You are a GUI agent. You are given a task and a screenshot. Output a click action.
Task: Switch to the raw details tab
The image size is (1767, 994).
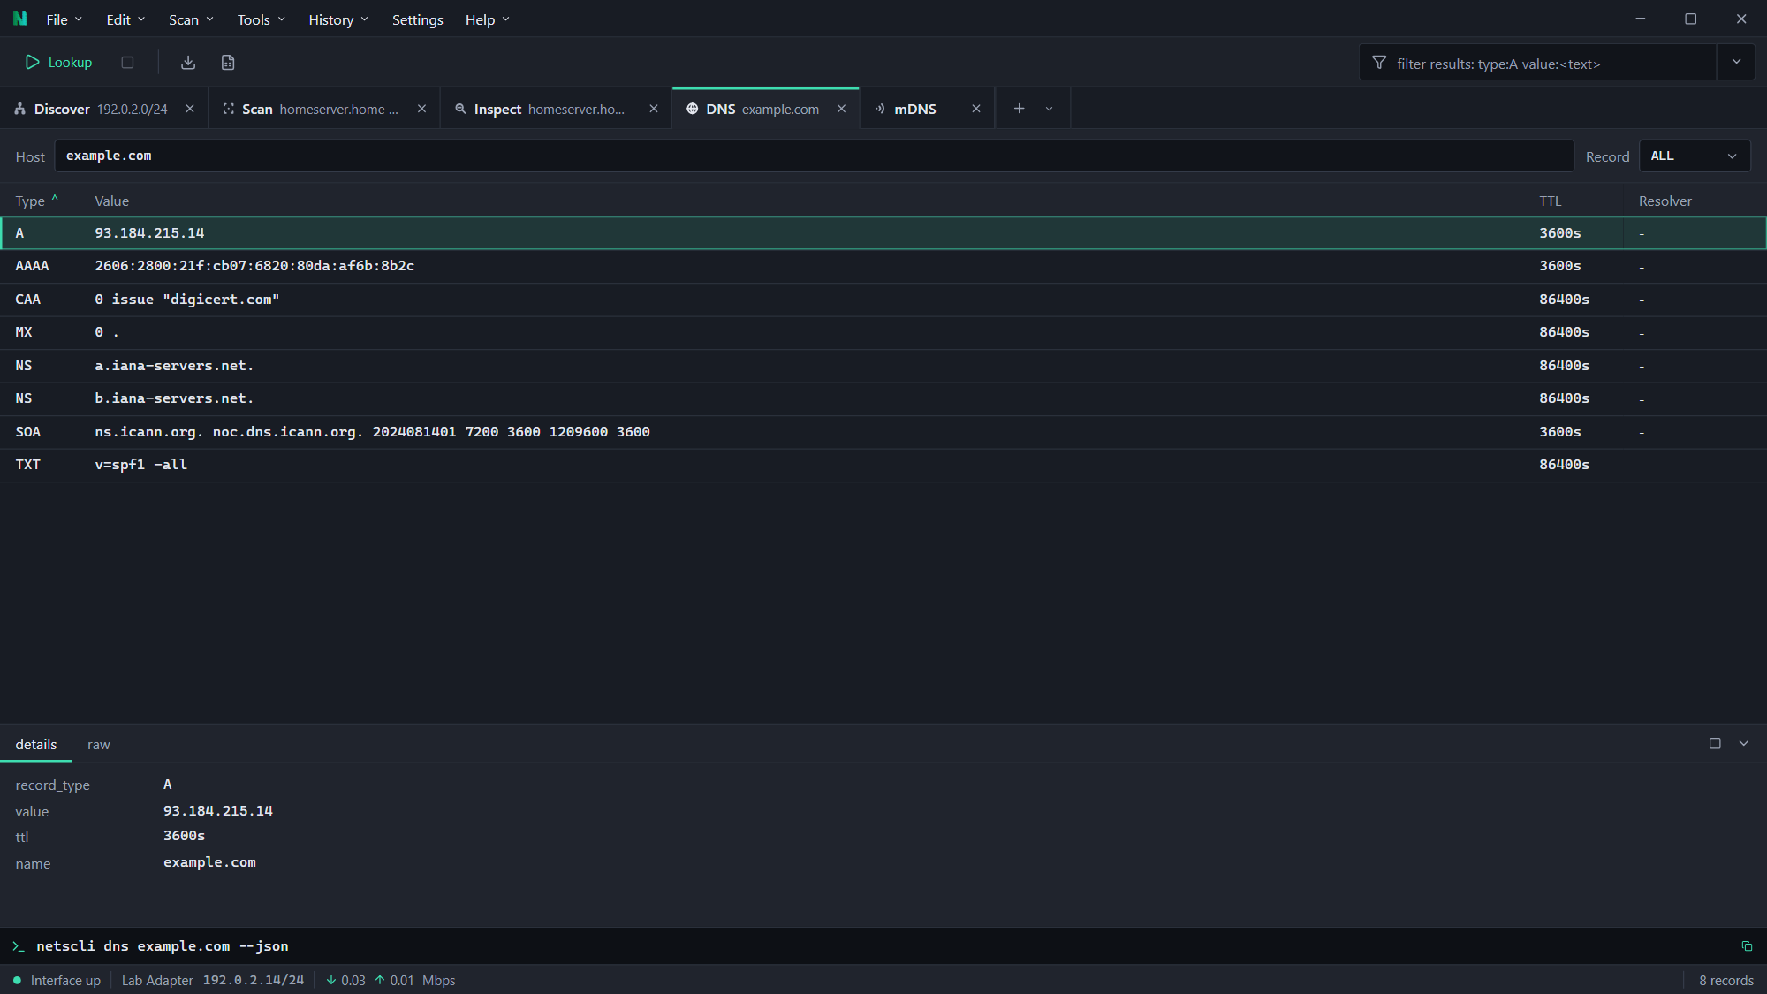click(x=98, y=745)
